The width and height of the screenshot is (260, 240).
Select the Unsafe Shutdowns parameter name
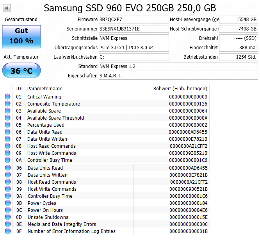48,217
